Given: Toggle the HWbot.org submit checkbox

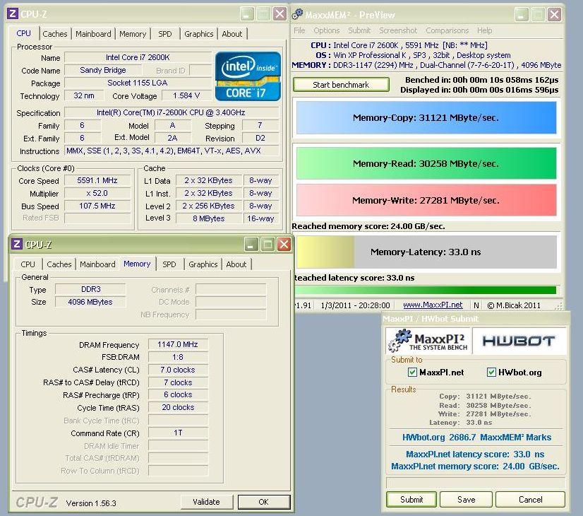Looking at the screenshot, I should [491, 372].
